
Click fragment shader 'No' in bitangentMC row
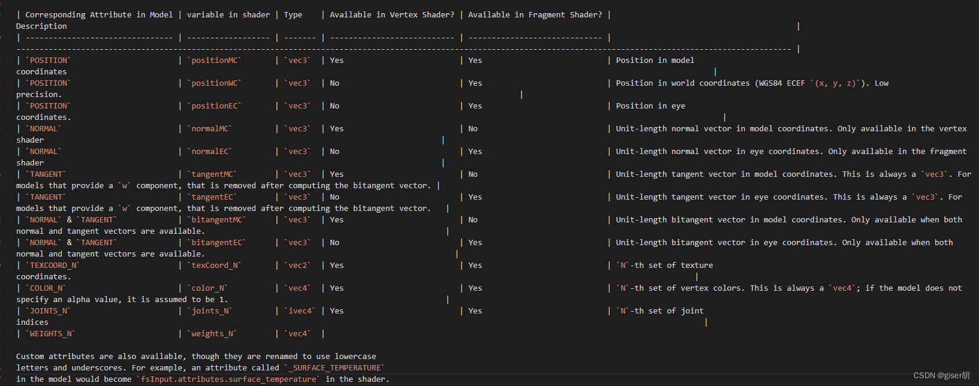[473, 219]
